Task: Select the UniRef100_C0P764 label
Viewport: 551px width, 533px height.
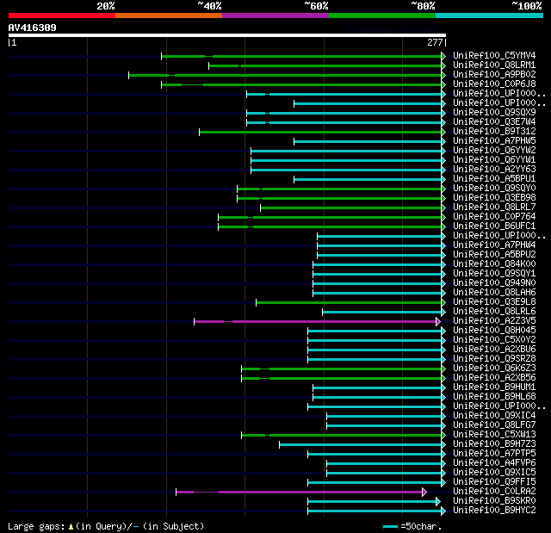Action: click(x=494, y=217)
